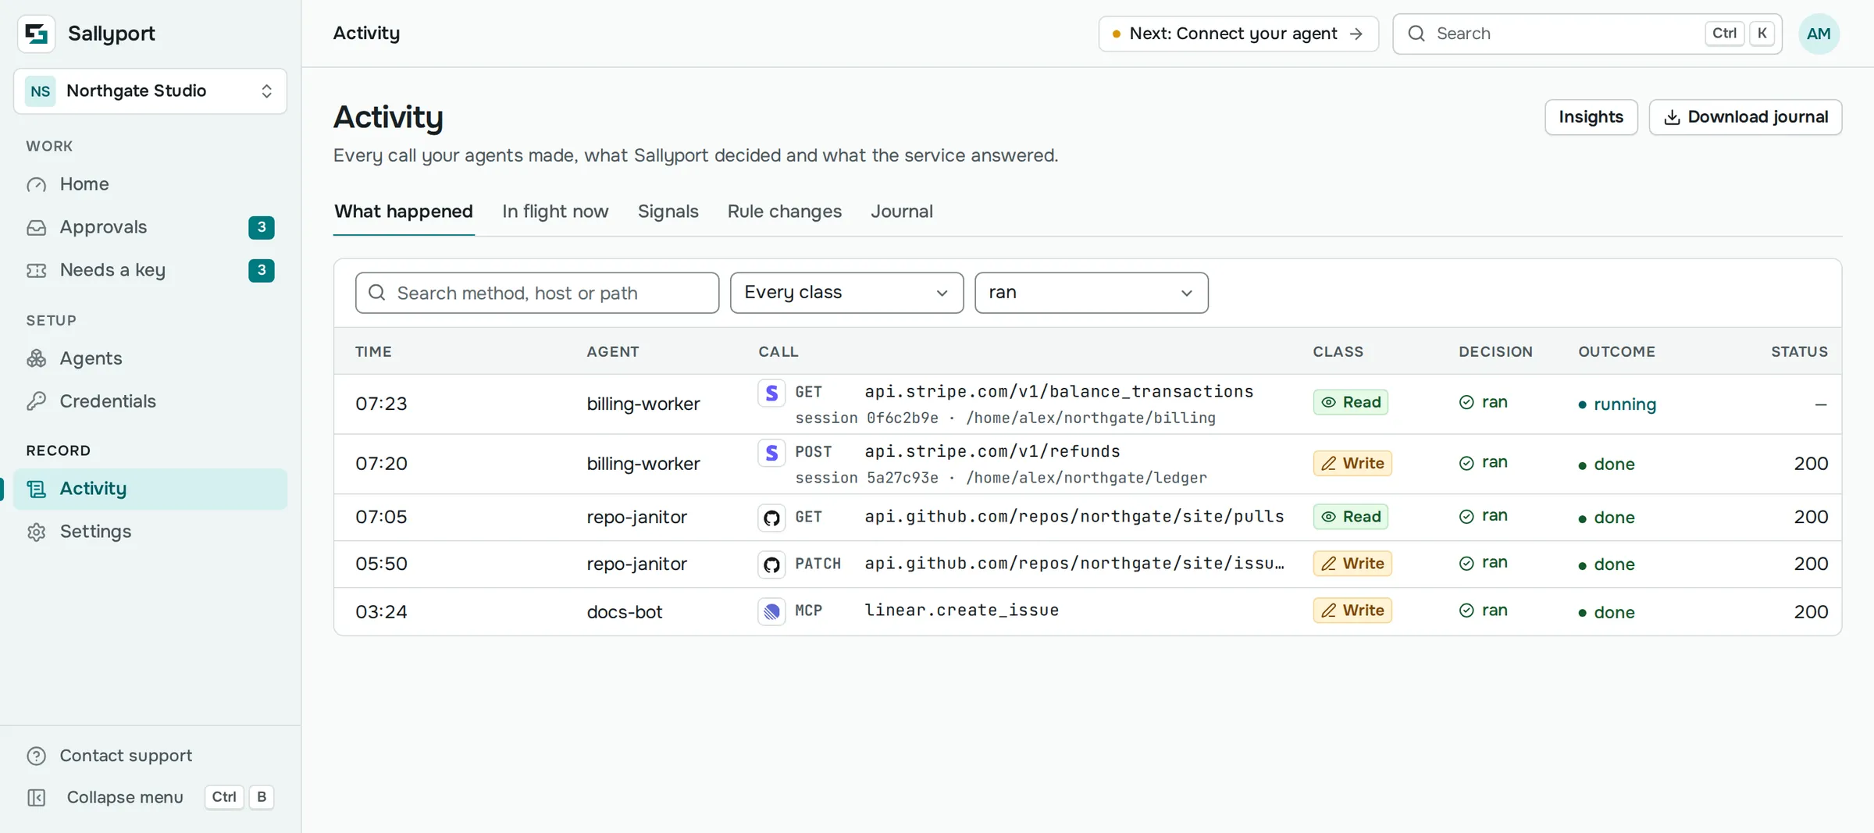The width and height of the screenshot is (1874, 833).
Task: Click the GitHub icon in the PATCH row
Action: click(771, 564)
